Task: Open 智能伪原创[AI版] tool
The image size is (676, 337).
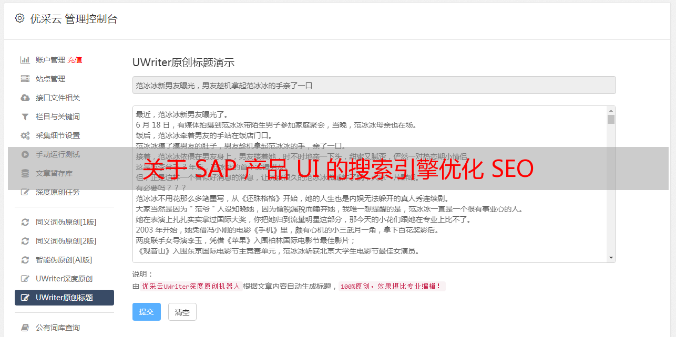Action: pyautogui.click(x=64, y=260)
